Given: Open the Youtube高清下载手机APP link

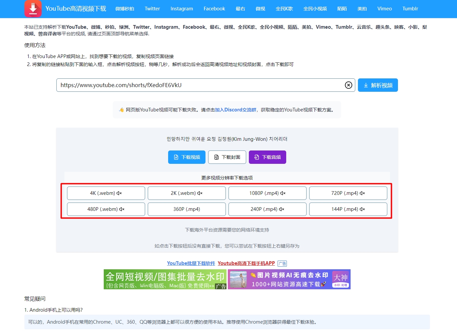Looking at the screenshot, I should click(x=246, y=263).
